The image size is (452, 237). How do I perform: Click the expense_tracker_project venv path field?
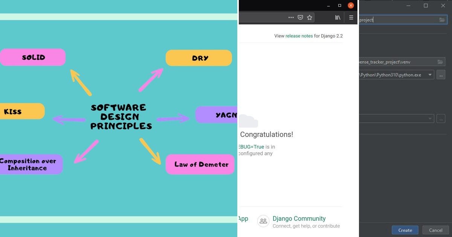tap(395, 61)
